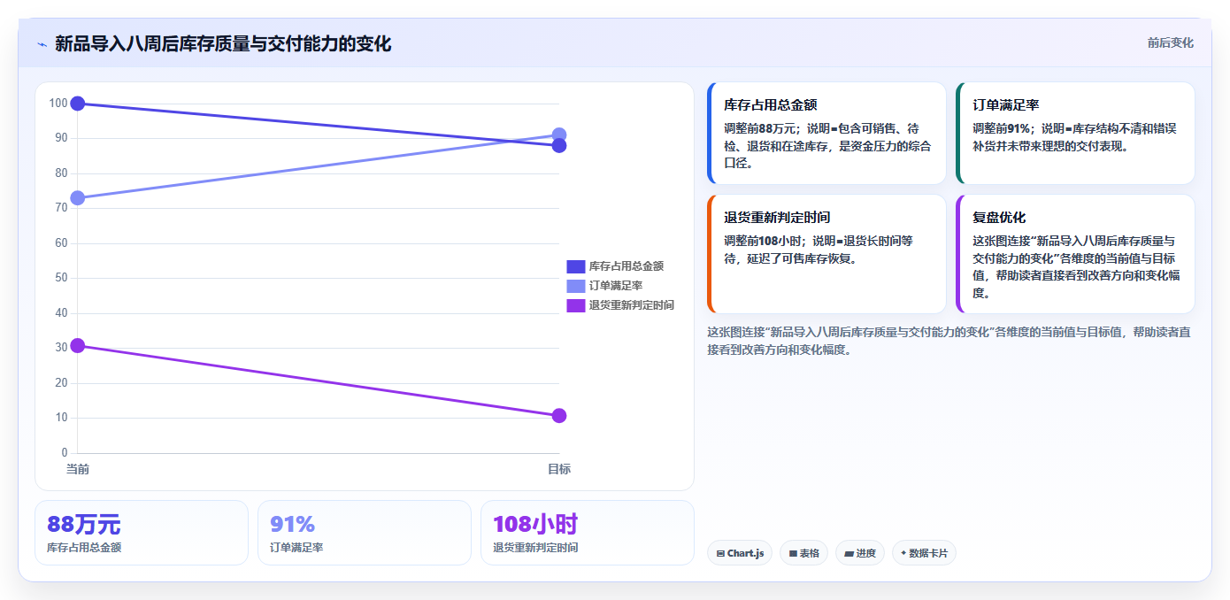Viewport: 1230px width, 600px height.
Task: Click the y-axis label 100
Action: click(x=58, y=104)
